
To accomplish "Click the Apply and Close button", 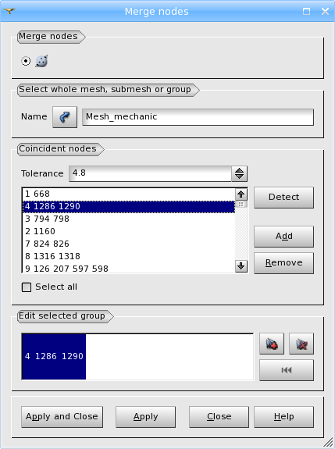I will 62,417.
